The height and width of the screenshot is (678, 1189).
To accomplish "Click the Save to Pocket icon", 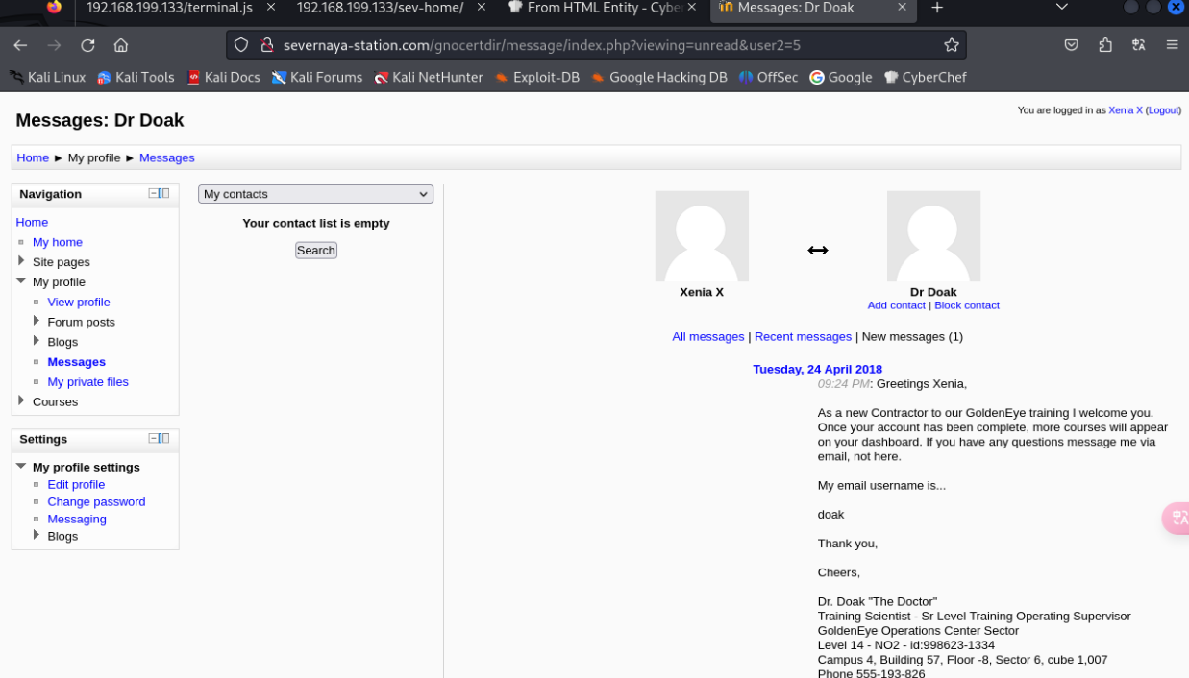I will click(x=1071, y=45).
